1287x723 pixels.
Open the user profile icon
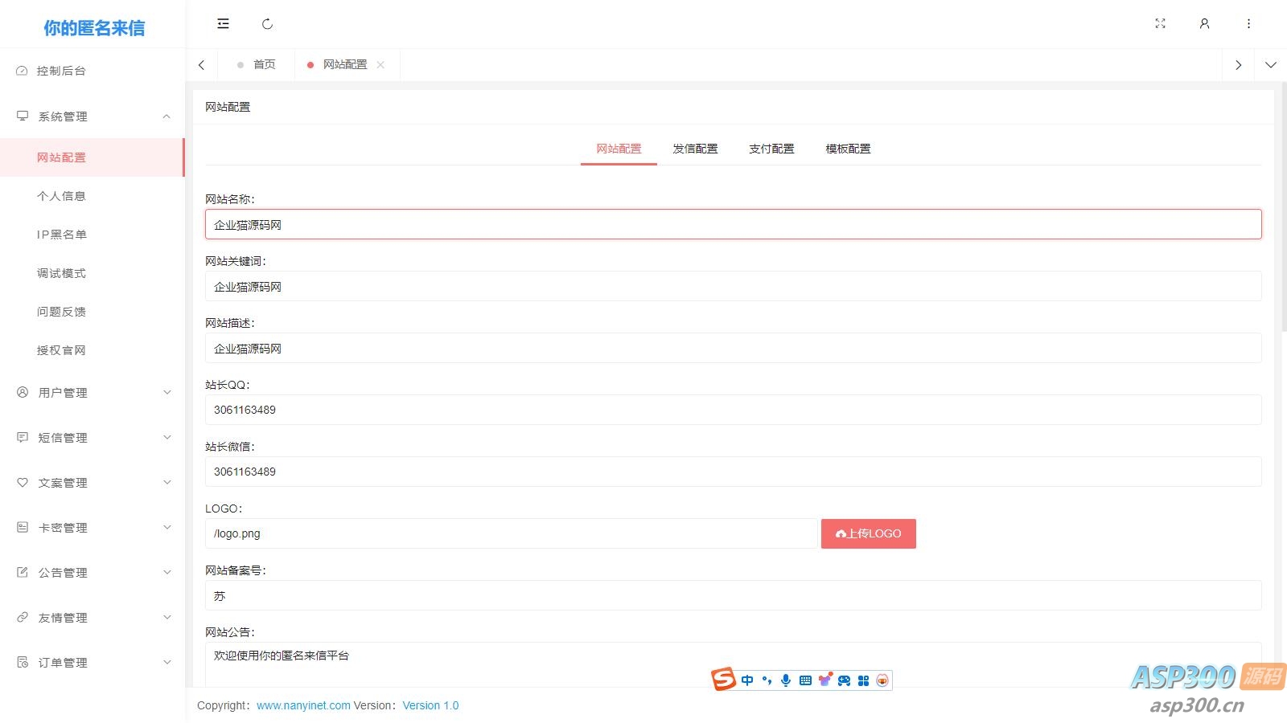coord(1204,24)
